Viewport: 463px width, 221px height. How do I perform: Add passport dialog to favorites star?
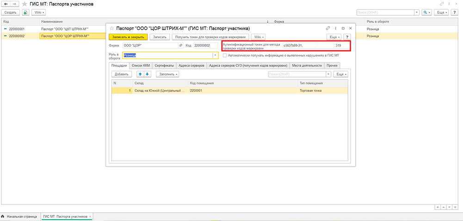coord(111,28)
